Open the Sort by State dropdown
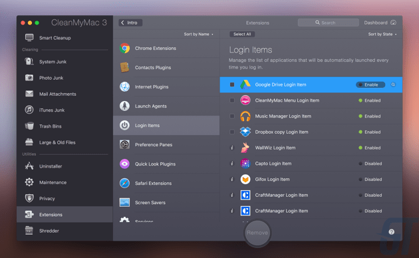 tap(382, 34)
